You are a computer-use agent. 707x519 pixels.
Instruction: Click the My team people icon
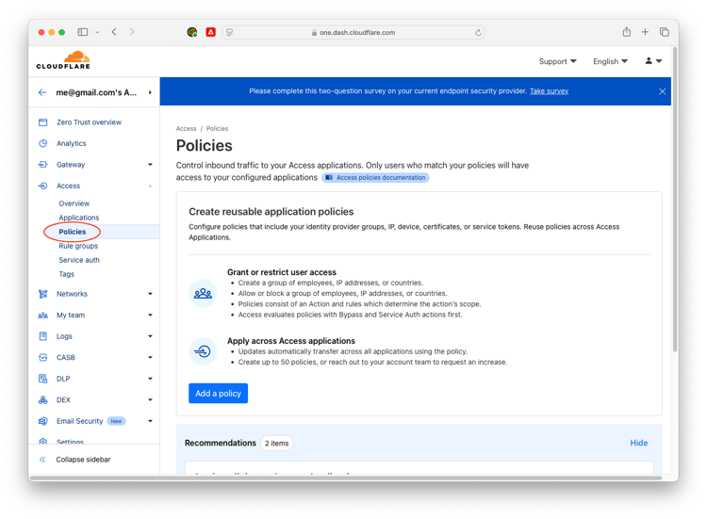pyautogui.click(x=42, y=315)
